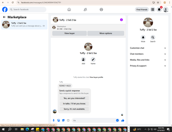Open Sticky Notes from taskbar
The height and width of the screenshot is (132, 172).
pyautogui.click(x=37, y=129)
